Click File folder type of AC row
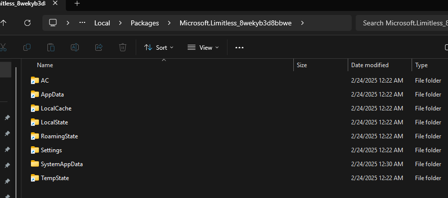Viewport: 448px width, 198px height. click(428, 81)
